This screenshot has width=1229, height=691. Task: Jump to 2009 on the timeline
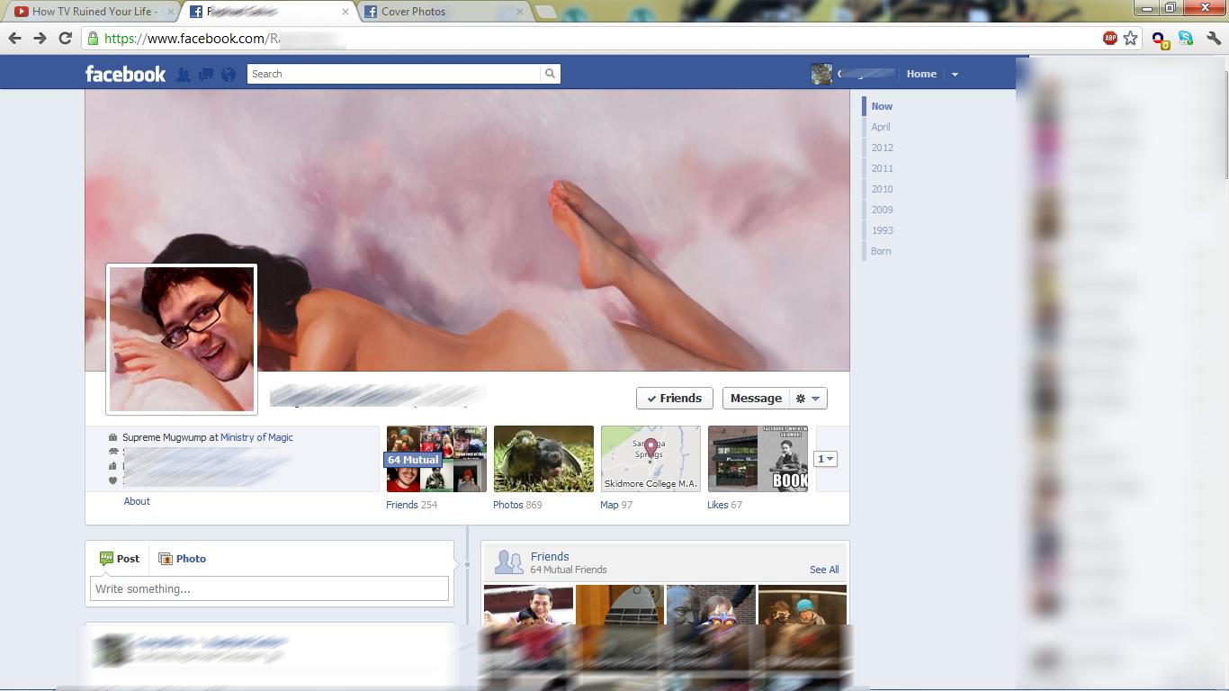[x=882, y=210]
